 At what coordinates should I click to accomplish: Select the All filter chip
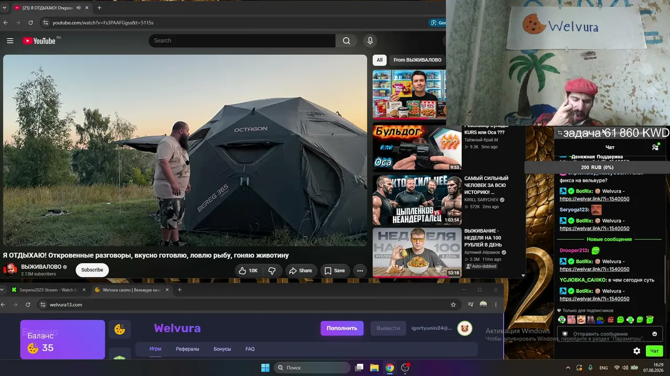point(379,60)
